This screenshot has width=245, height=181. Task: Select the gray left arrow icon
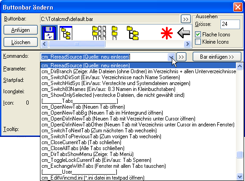coord(184,33)
